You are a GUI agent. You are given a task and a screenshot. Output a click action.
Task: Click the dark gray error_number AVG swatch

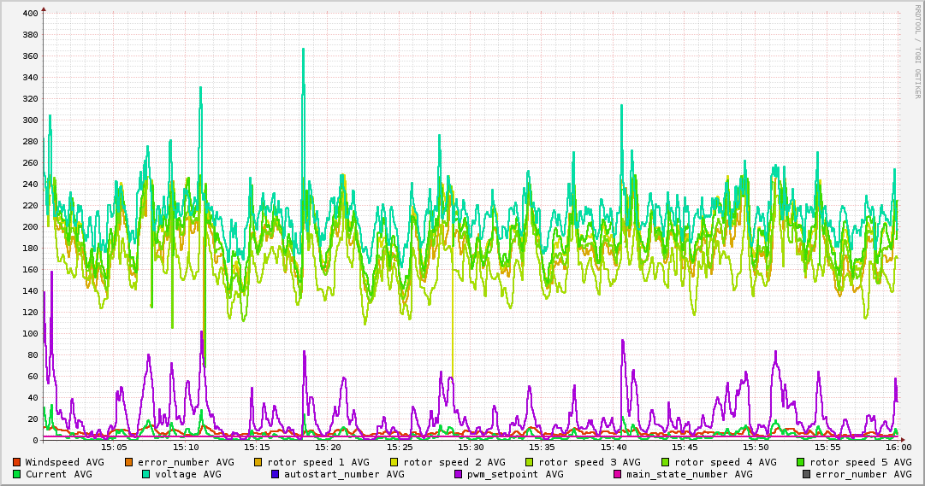click(x=806, y=474)
